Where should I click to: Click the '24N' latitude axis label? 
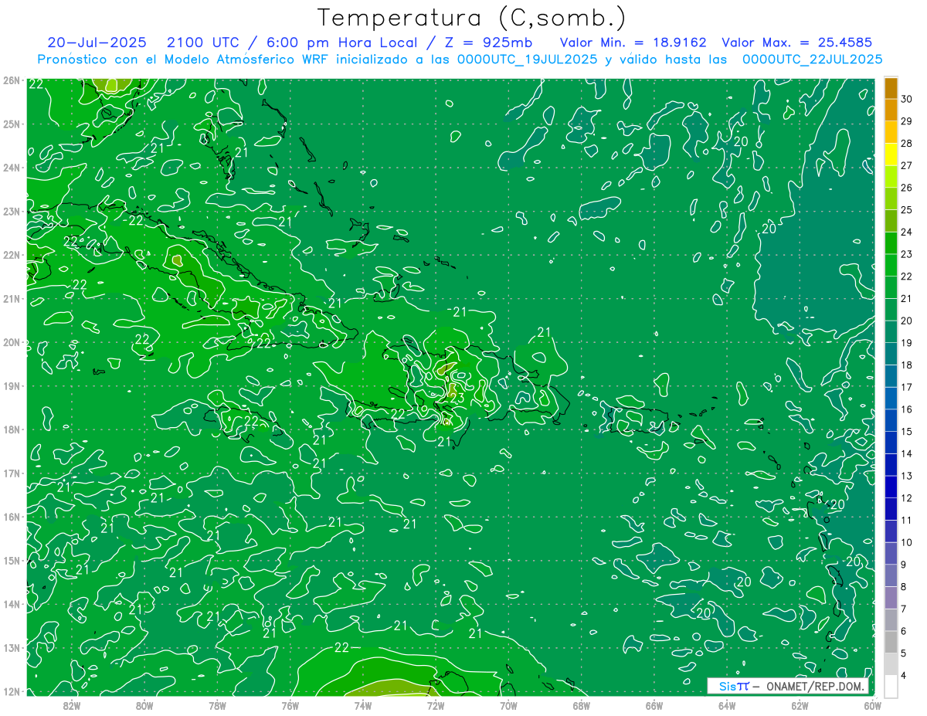(x=12, y=168)
